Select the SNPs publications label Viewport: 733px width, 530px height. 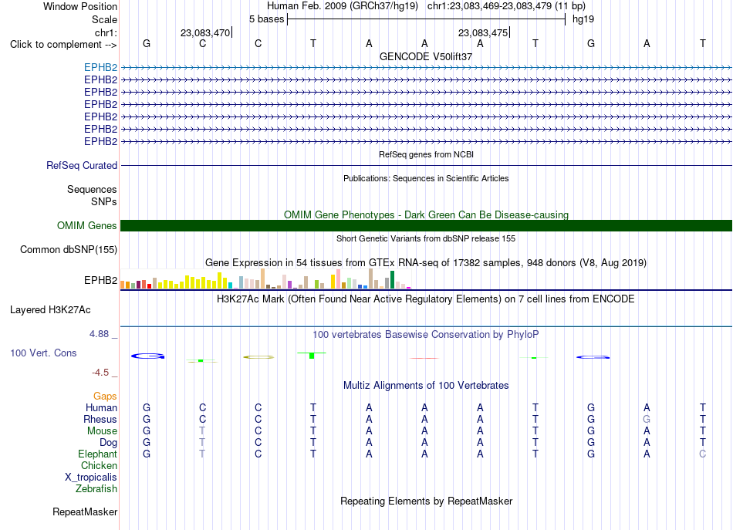coord(104,201)
